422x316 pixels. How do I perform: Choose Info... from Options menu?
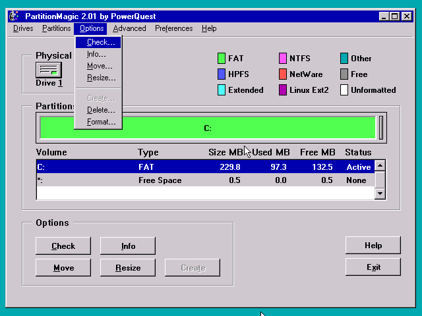tap(98, 54)
